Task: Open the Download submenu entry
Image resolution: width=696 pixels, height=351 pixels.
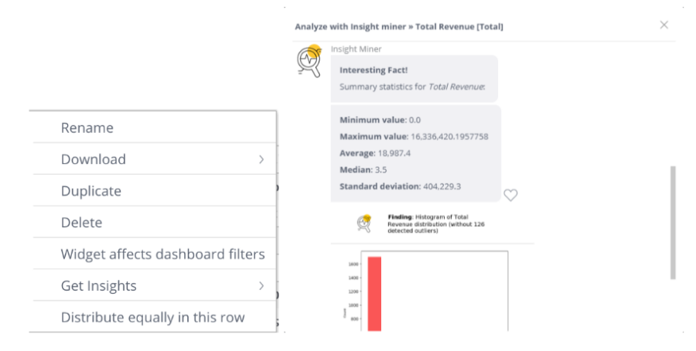Action: pos(155,158)
